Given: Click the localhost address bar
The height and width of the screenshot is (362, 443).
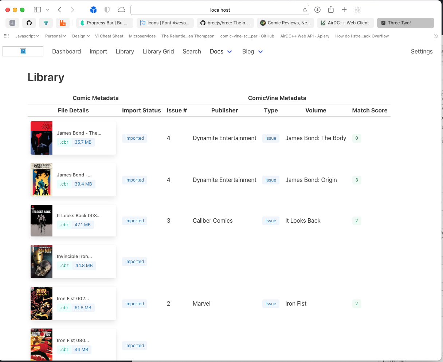Looking at the screenshot, I should 220,10.
